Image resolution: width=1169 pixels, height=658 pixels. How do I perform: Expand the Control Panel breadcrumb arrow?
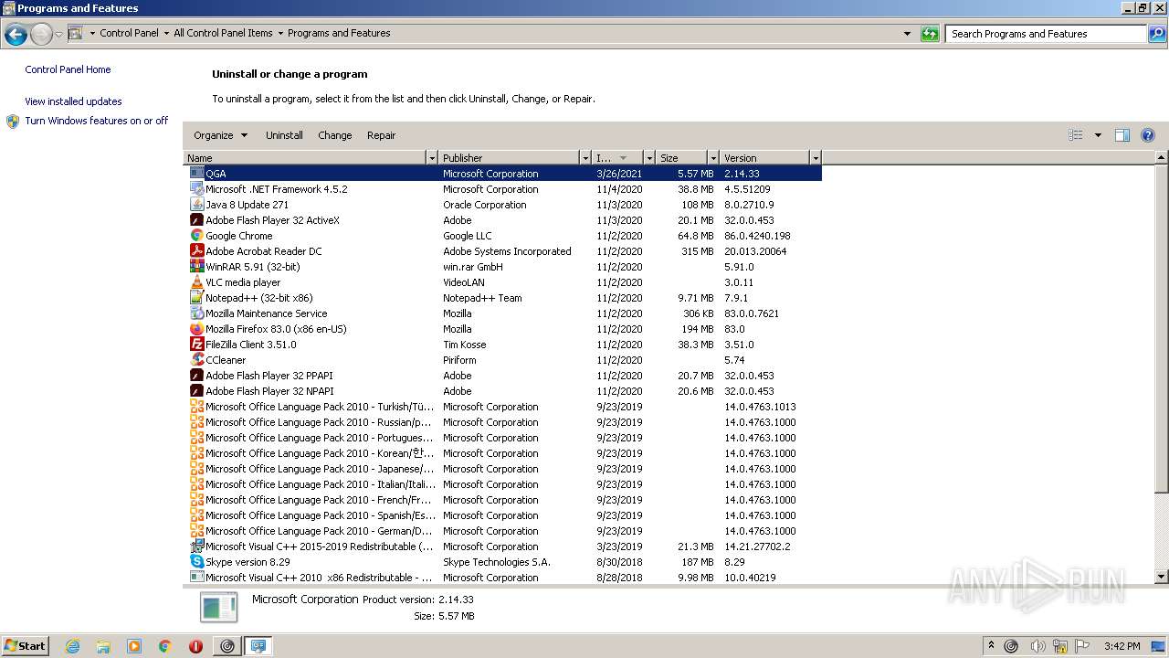pos(166,34)
